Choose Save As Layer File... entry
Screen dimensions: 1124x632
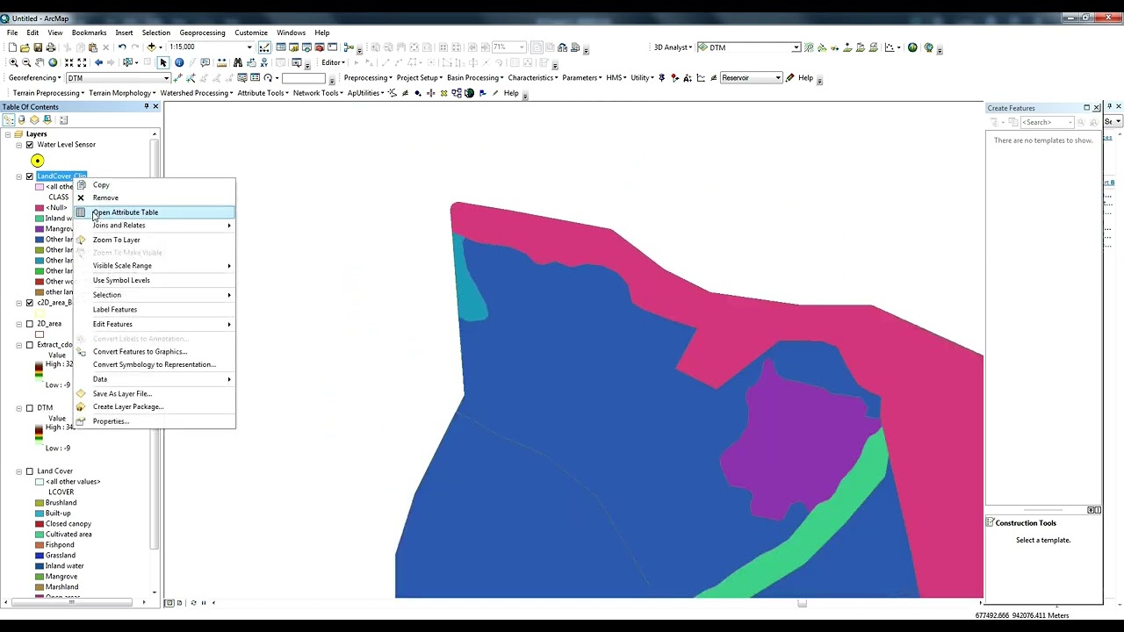(x=154, y=393)
